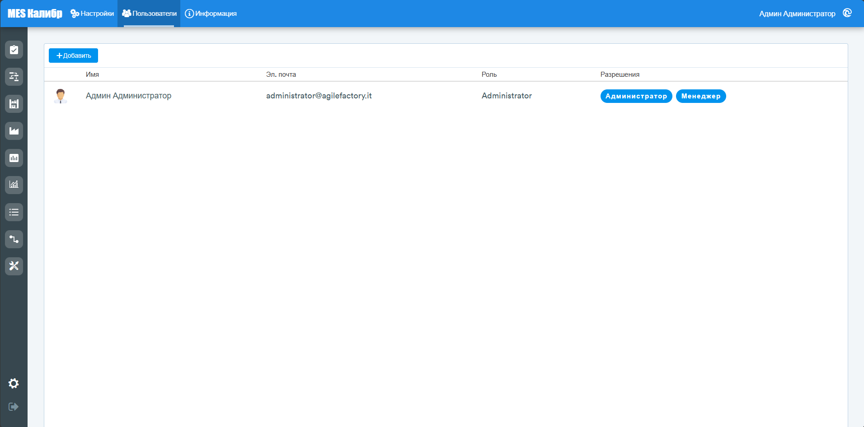864x427 pixels.
Task: Click the Администратор permission badge
Action: click(636, 96)
